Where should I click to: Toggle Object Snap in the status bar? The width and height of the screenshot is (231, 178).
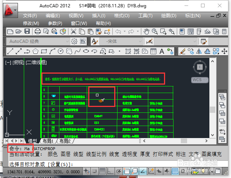pos(127,171)
